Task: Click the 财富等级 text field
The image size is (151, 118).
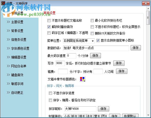Action: (85, 116)
